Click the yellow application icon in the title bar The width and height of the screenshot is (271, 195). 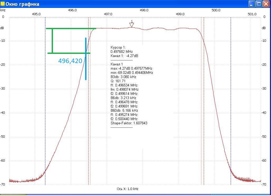pyautogui.click(x=2, y=4)
